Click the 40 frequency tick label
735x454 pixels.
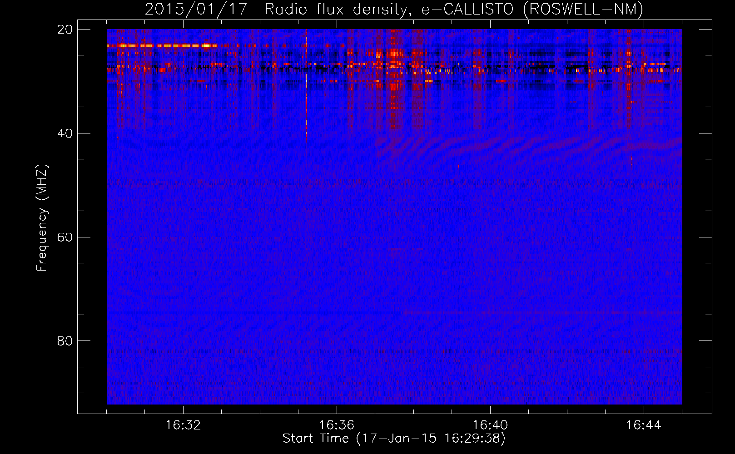pyautogui.click(x=65, y=133)
